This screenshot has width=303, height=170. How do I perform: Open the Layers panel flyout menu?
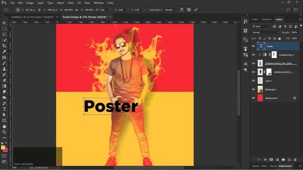(x=300, y=19)
